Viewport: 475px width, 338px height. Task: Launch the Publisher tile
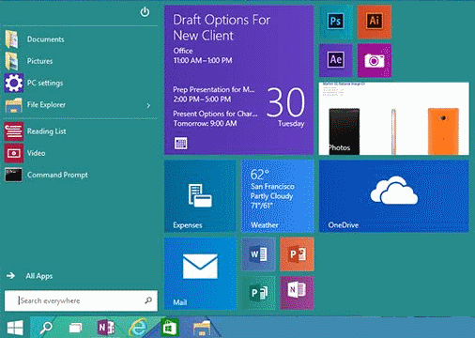[x=258, y=293]
